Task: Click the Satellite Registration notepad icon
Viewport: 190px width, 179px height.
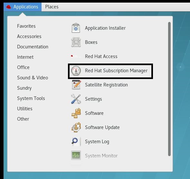Action: click(76, 85)
